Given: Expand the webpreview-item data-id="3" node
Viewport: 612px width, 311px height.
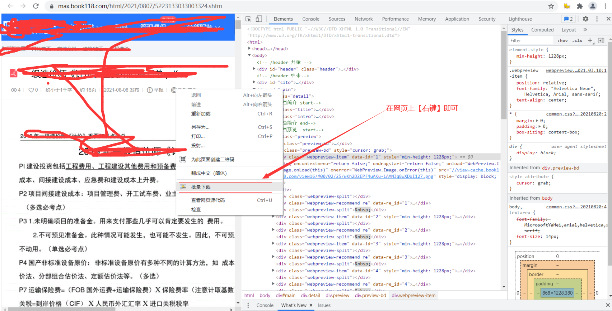Looking at the screenshot, I should (x=274, y=244).
